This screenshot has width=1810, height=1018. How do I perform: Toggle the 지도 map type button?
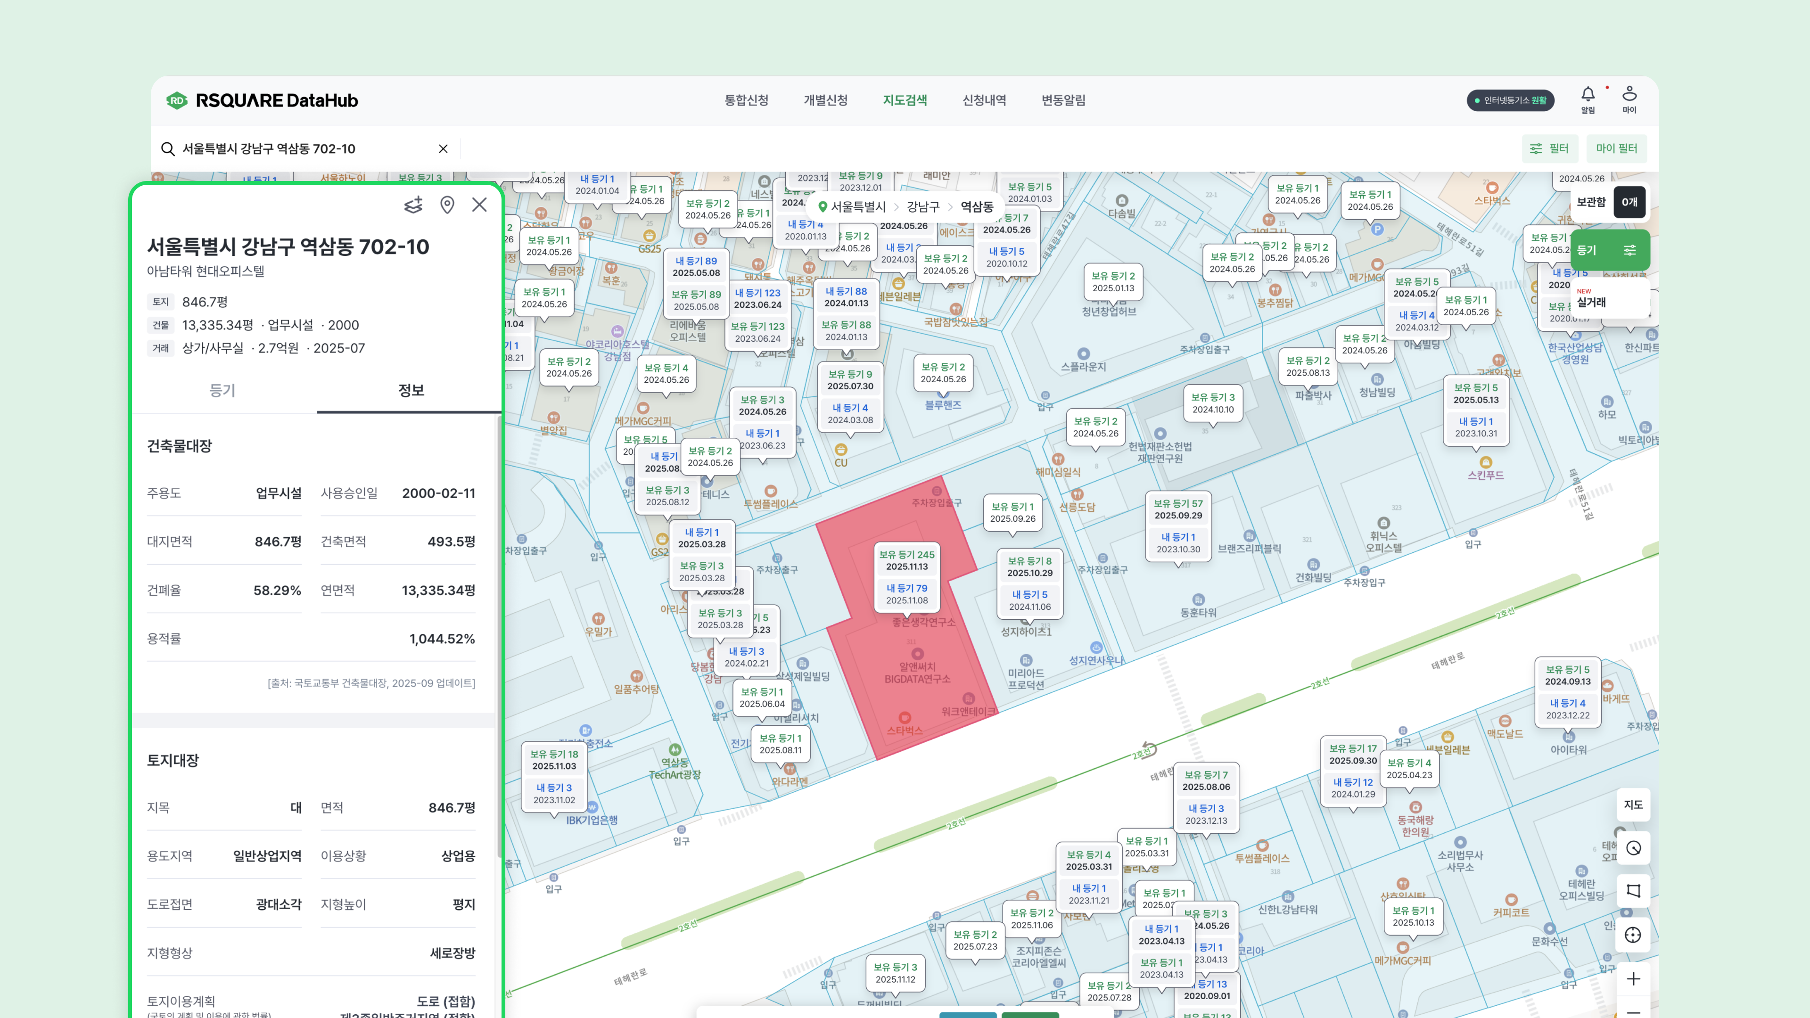point(1633,805)
